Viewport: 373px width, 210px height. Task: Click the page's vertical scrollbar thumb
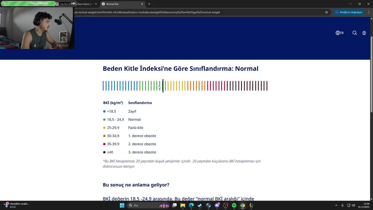click(371, 74)
